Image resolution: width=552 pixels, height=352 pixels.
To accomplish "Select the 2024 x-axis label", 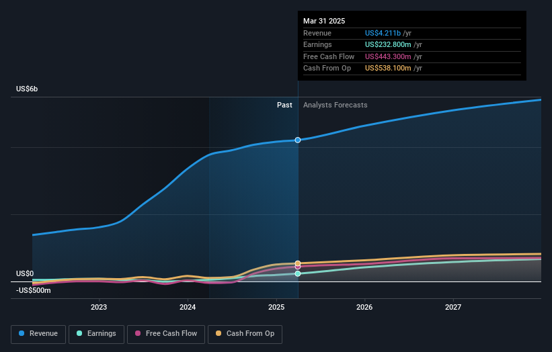I will point(188,307).
